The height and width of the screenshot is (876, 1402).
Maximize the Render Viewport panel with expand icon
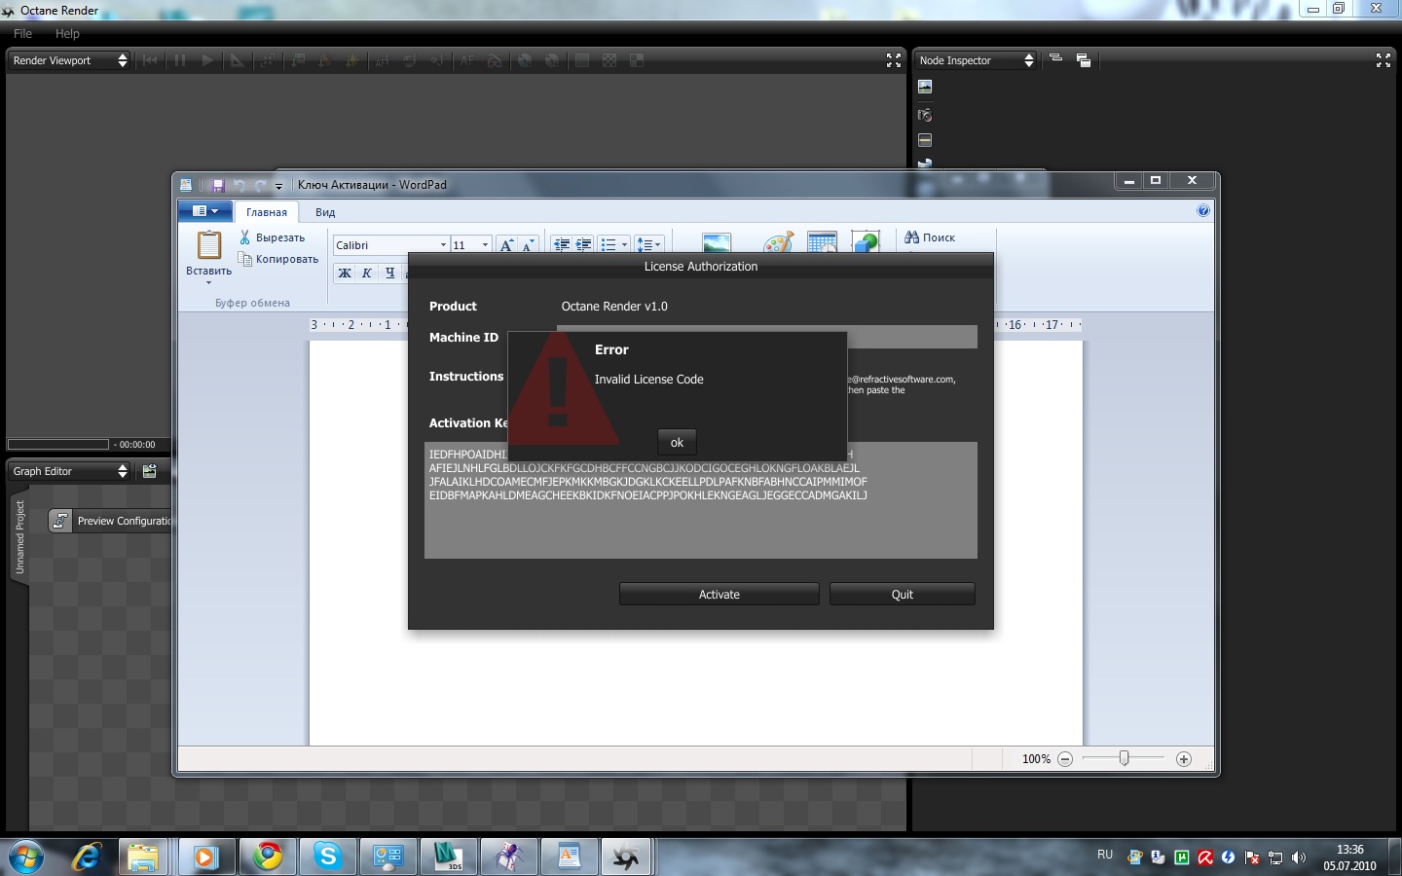pyautogui.click(x=894, y=60)
